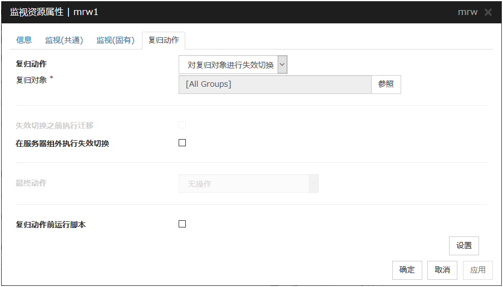Viewport: 503px width, 287px height.
Task: Check the 复归动作前运行脚本 checkbox
Action: pyautogui.click(x=182, y=224)
